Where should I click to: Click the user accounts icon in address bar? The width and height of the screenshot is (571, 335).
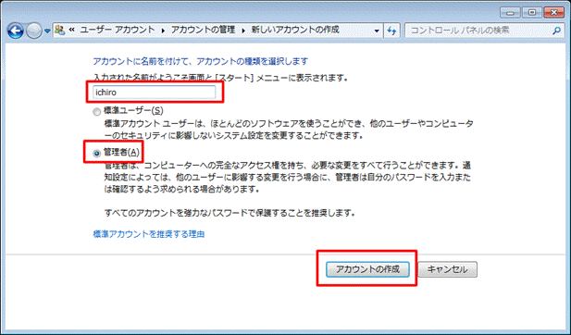pos(60,31)
